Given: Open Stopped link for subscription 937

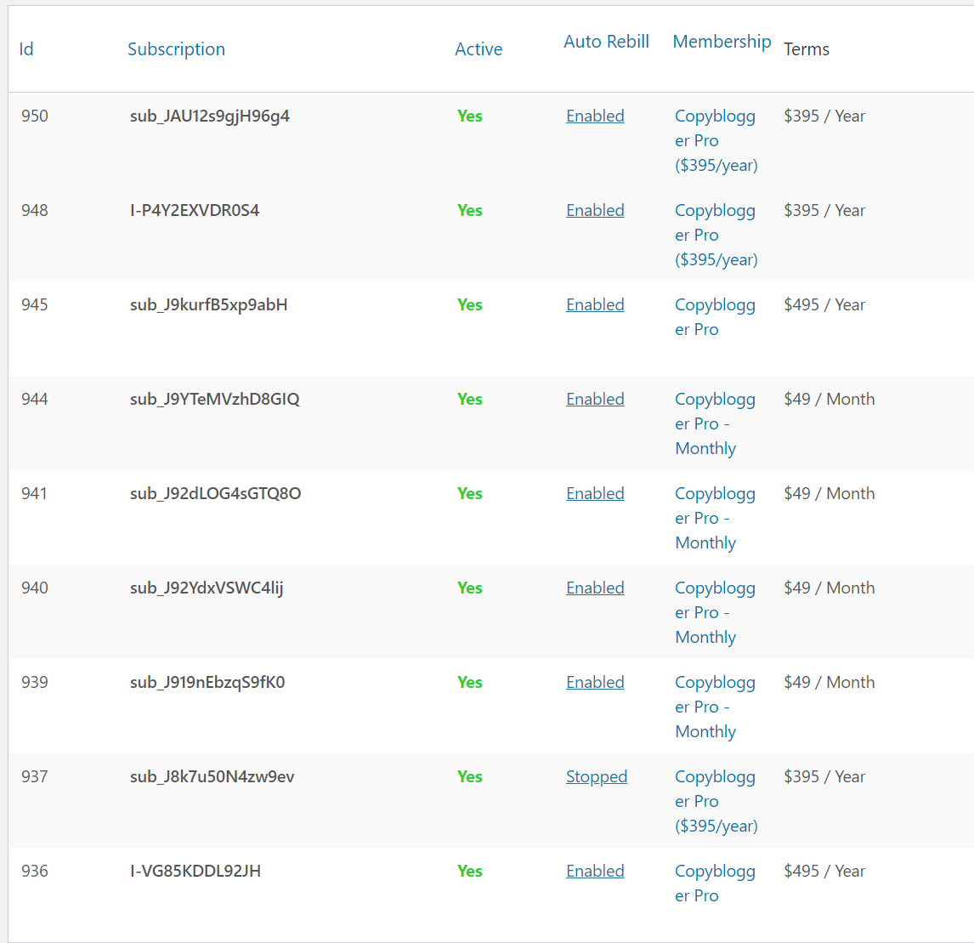Looking at the screenshot, I should (597, 778).
